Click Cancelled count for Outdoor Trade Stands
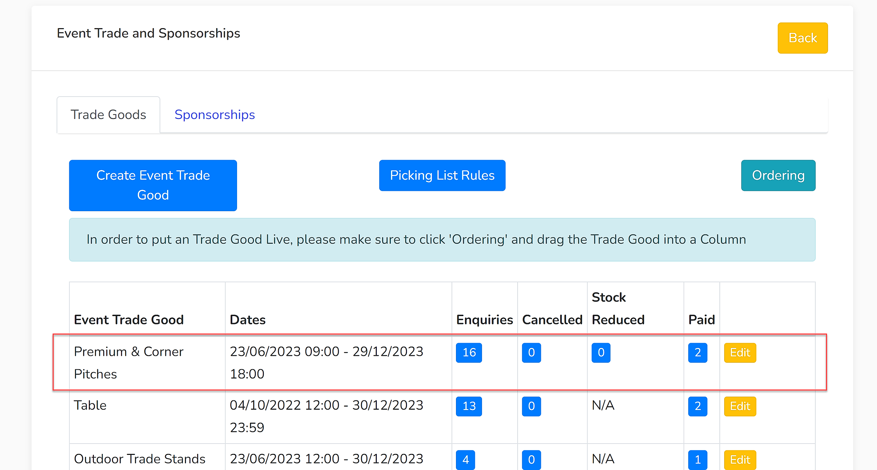 [x=531, y=460]
